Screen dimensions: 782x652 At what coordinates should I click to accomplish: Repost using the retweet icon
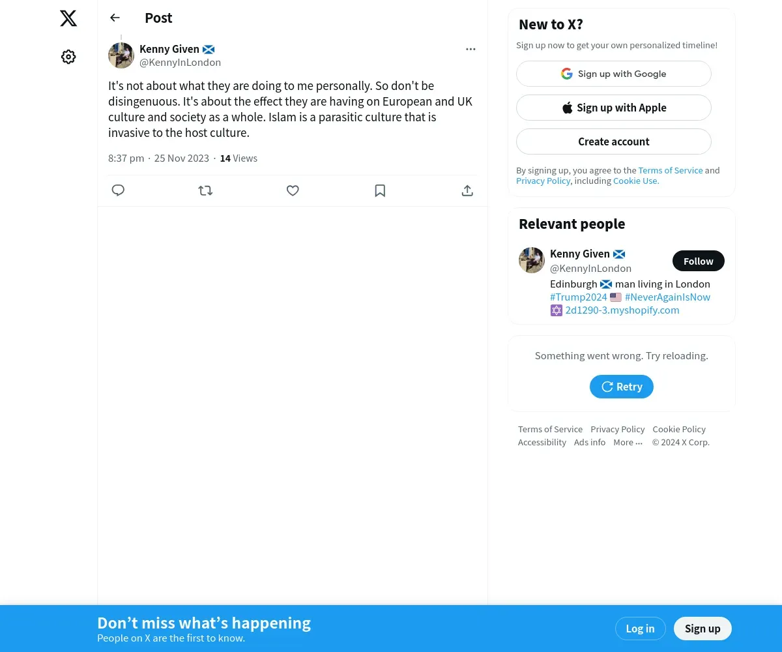coord(205,190)
